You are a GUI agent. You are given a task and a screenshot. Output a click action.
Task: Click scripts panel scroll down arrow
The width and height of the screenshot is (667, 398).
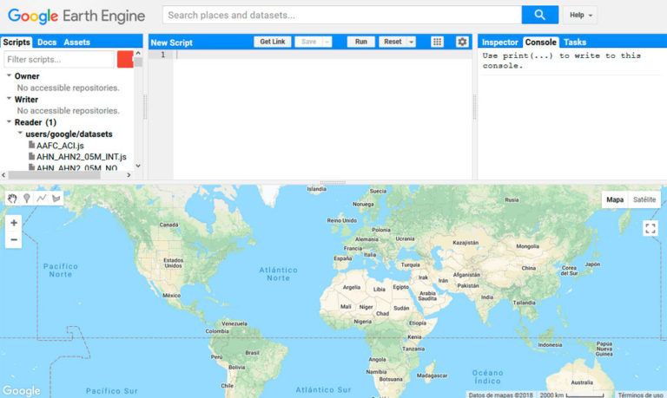138,166
